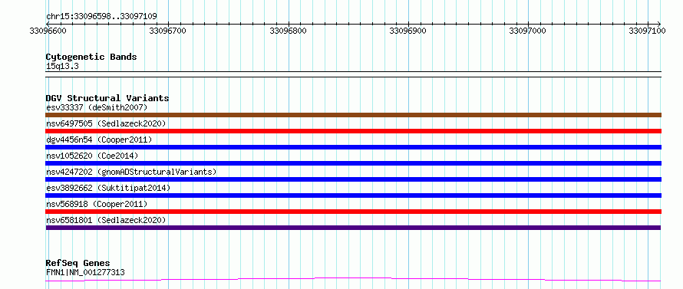Click ruler position 33097100
The width and height of the screenshot is (683, 289).
647,31
